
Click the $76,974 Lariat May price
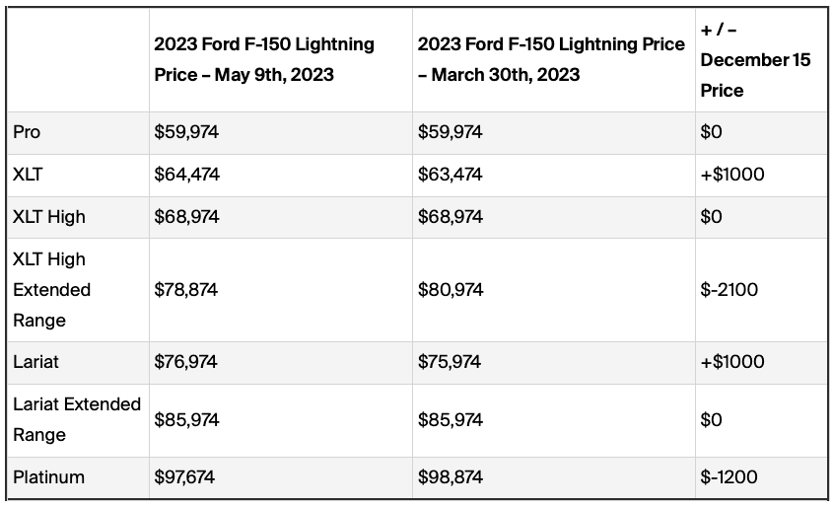186,362
